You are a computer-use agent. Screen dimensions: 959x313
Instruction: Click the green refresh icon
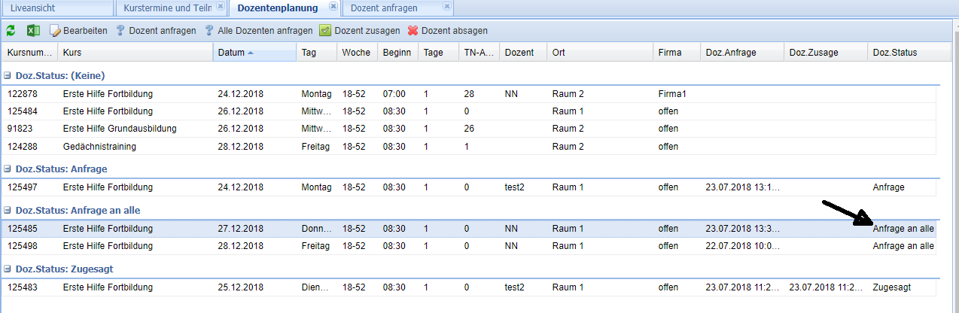click(x=11, y=31)
